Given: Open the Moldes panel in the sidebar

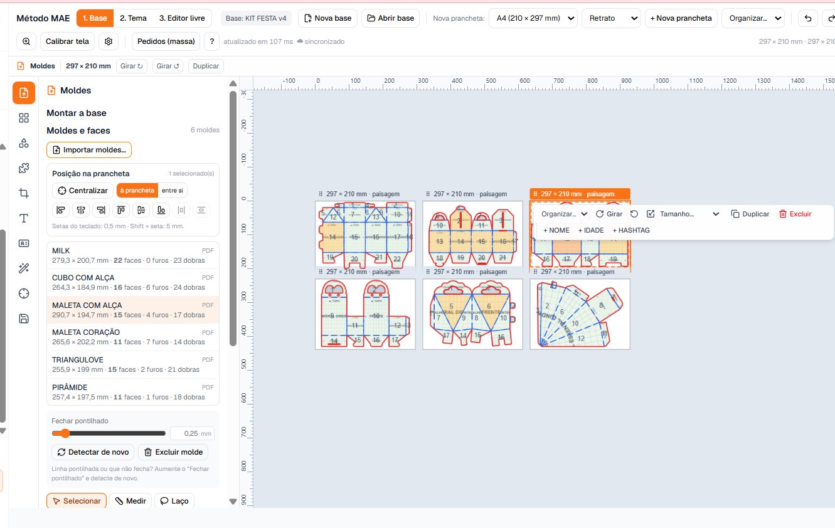Looking at the screenshot, I should [x=24, y=93].
